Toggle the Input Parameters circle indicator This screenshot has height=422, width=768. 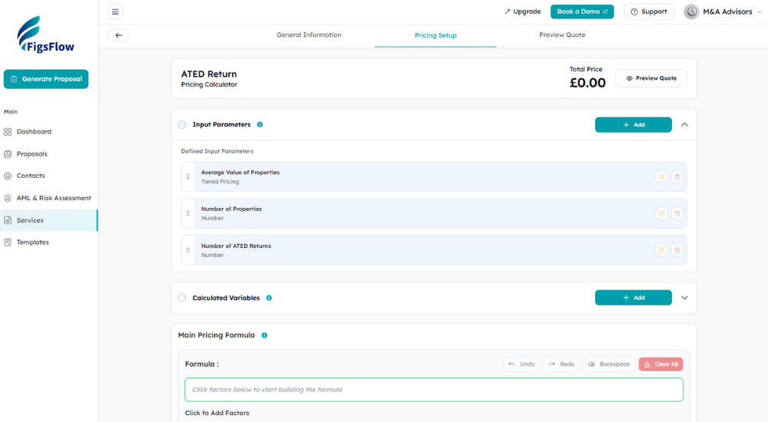point(182,125)
